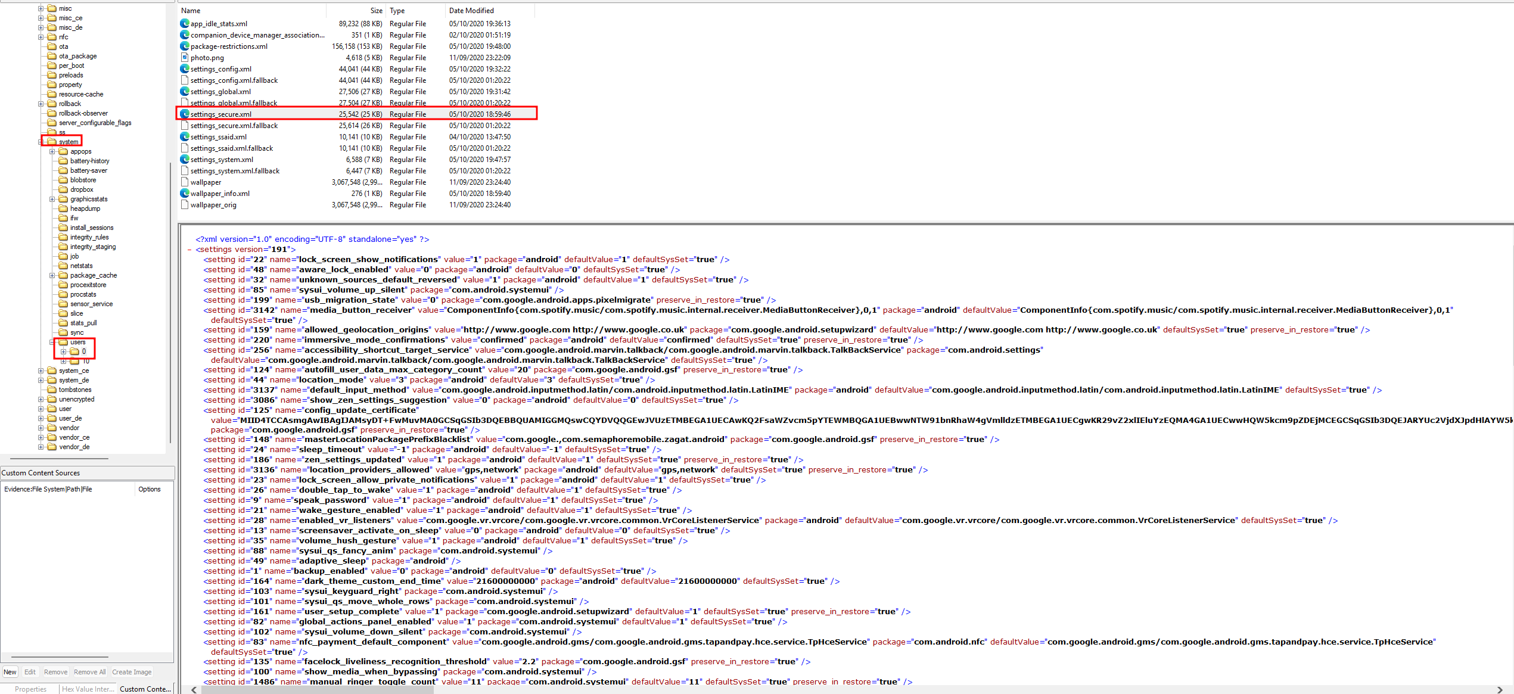
Task: Click the folder icon of battery-history
Action: coord(63,161)
